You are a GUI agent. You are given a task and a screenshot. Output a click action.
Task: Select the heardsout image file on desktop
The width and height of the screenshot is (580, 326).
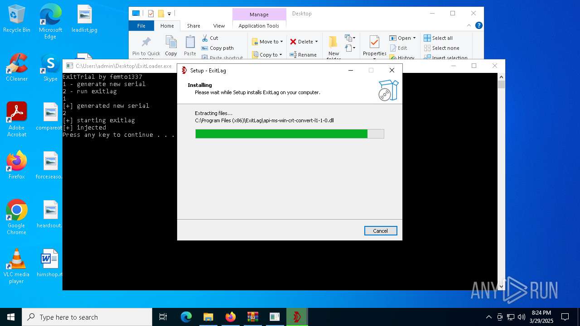point(50,215)
